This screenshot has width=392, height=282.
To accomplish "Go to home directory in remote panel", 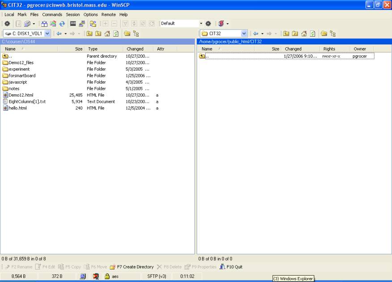I will click(304, 34).
